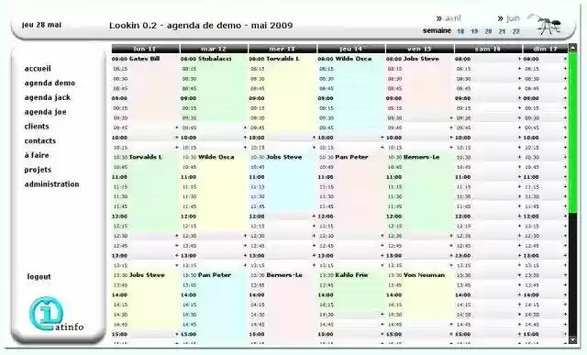Click plus for dim 17 12:00 slot

point(565,216)
